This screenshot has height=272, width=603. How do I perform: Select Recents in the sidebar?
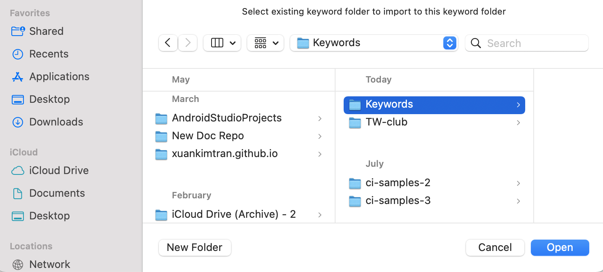[x=49, y=54]
